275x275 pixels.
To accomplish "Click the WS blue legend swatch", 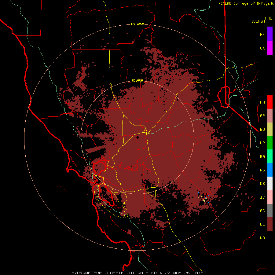I will click(270, 170).
